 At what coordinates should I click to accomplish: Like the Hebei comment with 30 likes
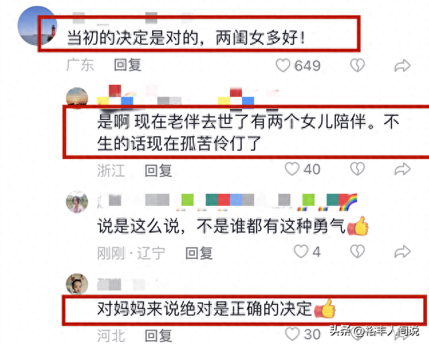[x=292, y=334]
